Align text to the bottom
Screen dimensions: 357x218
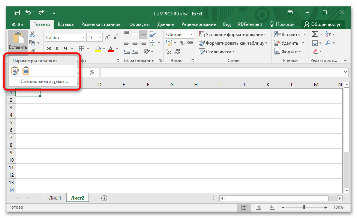coord(143,34)
